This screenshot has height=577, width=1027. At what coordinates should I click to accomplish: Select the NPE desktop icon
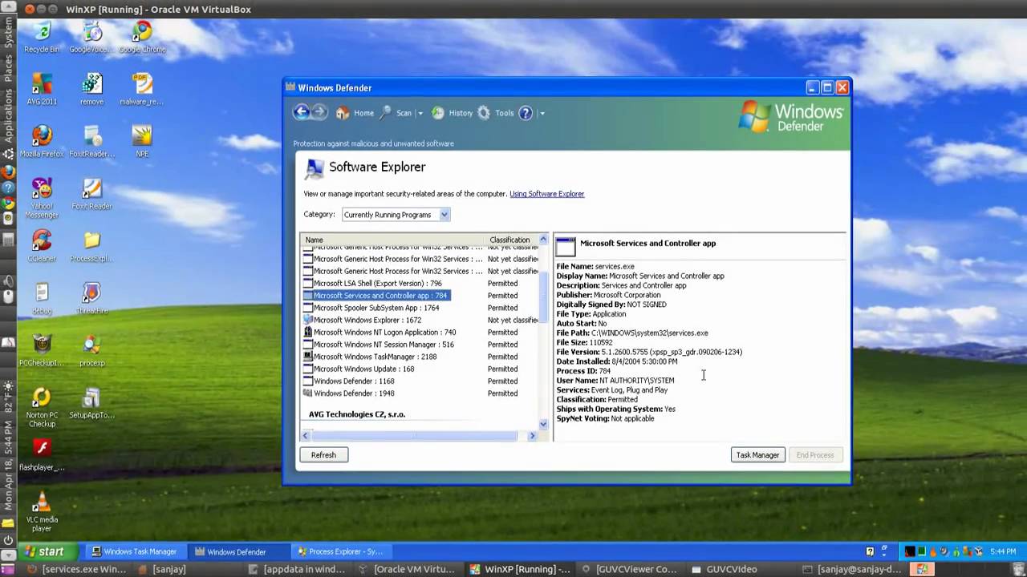point(142,142)
